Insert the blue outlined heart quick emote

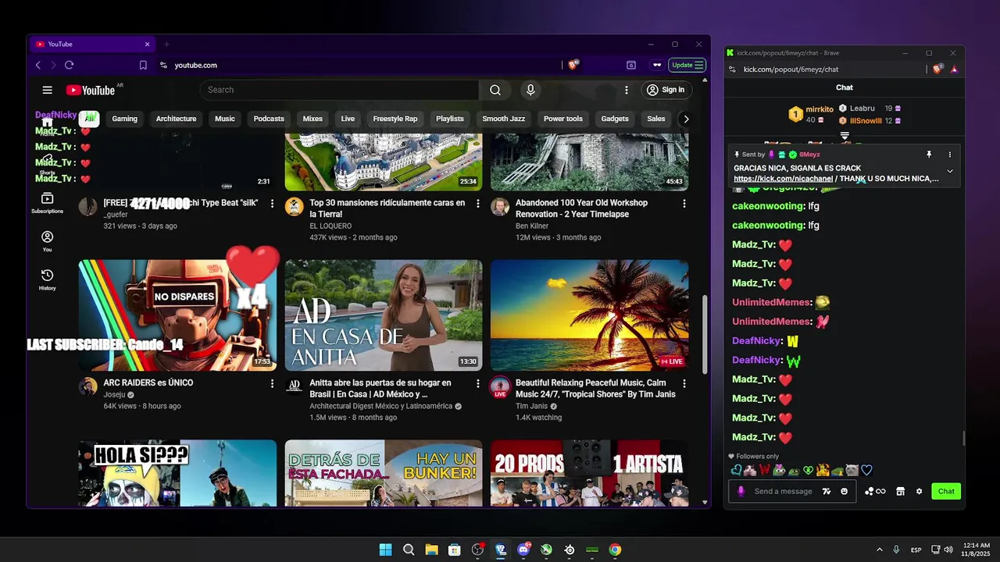866,470
